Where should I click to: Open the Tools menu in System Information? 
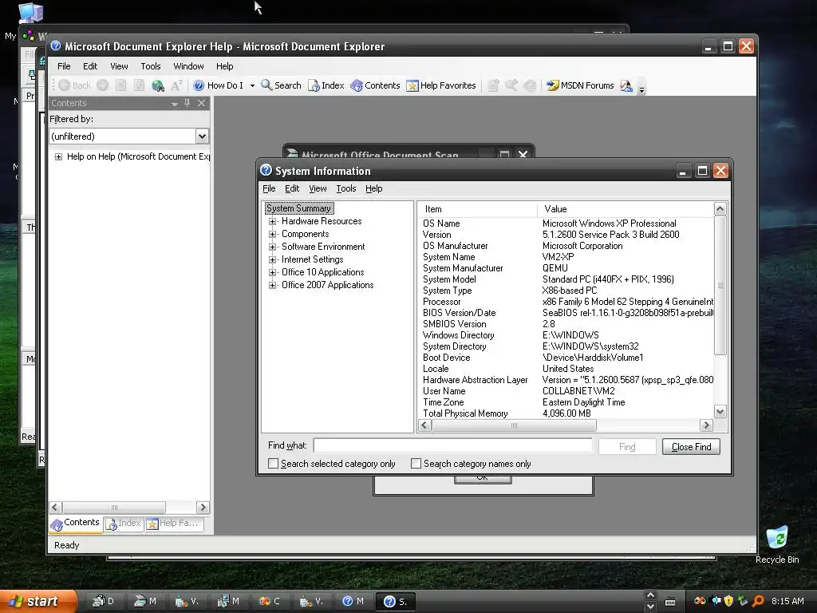pyautogui.click(x=346, y=188)
